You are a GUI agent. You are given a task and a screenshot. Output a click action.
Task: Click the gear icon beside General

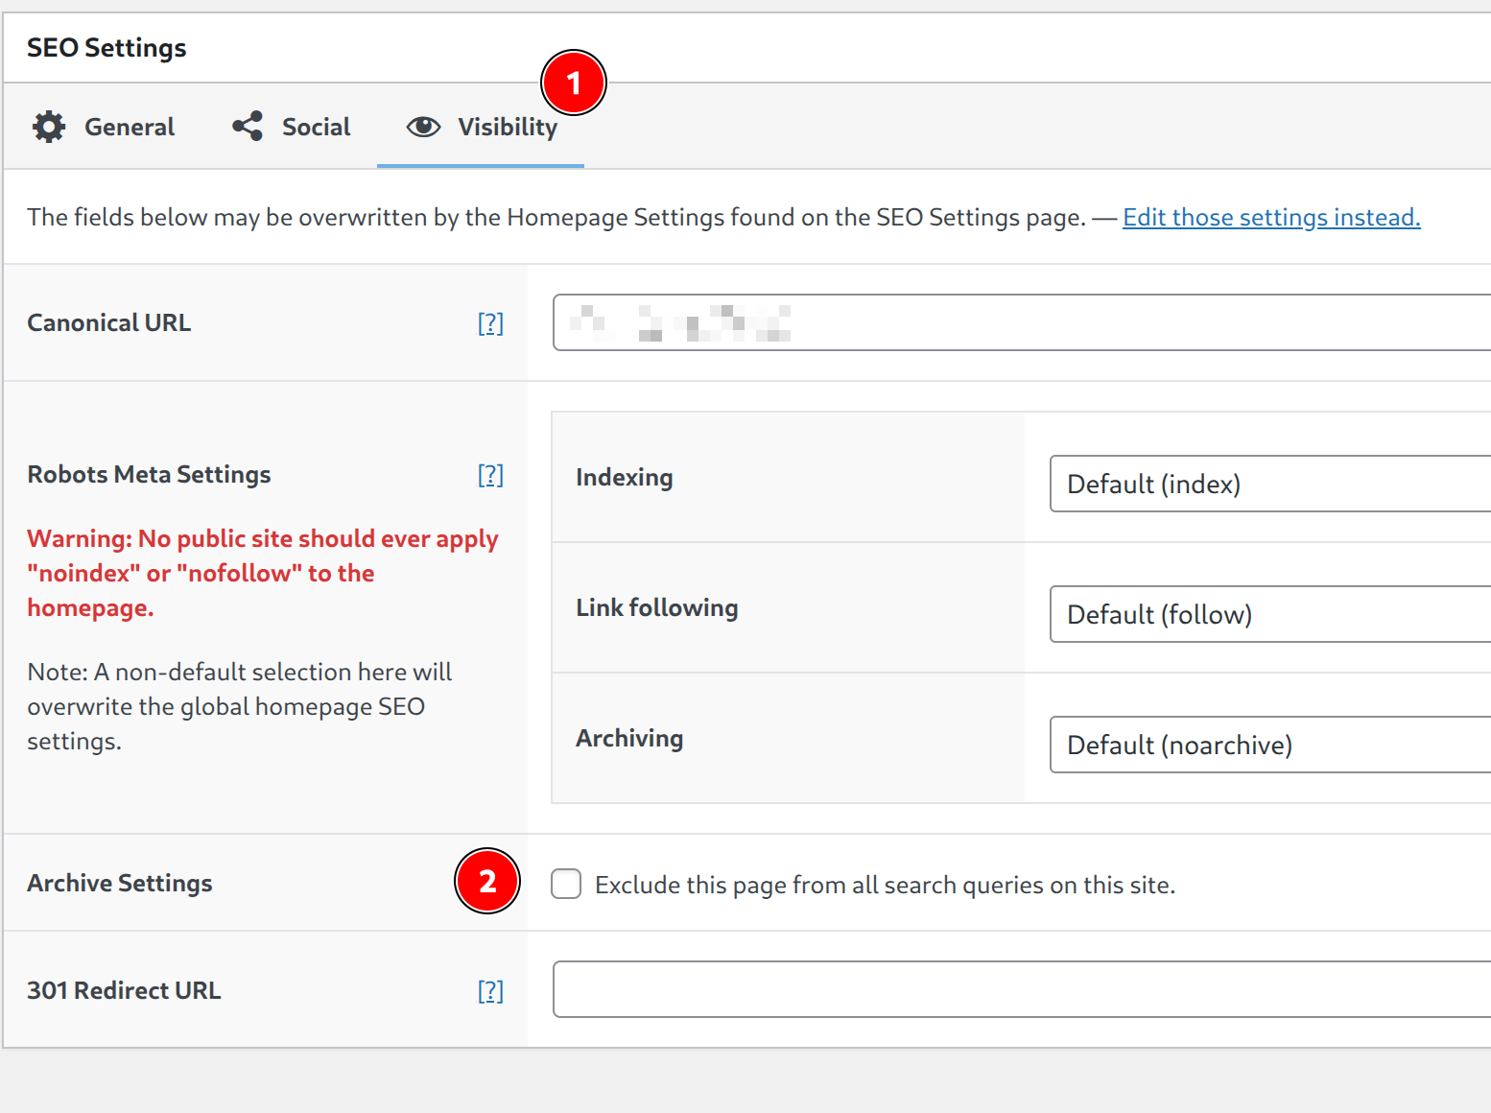(x=49, y=127)
